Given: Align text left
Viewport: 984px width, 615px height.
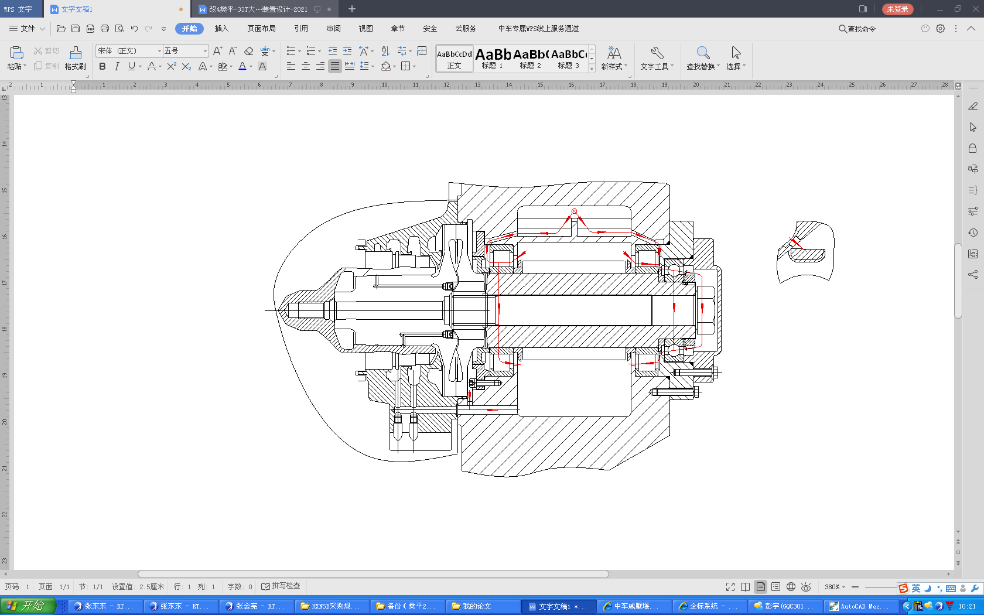Looking at the screenshot, I should 291,66.
